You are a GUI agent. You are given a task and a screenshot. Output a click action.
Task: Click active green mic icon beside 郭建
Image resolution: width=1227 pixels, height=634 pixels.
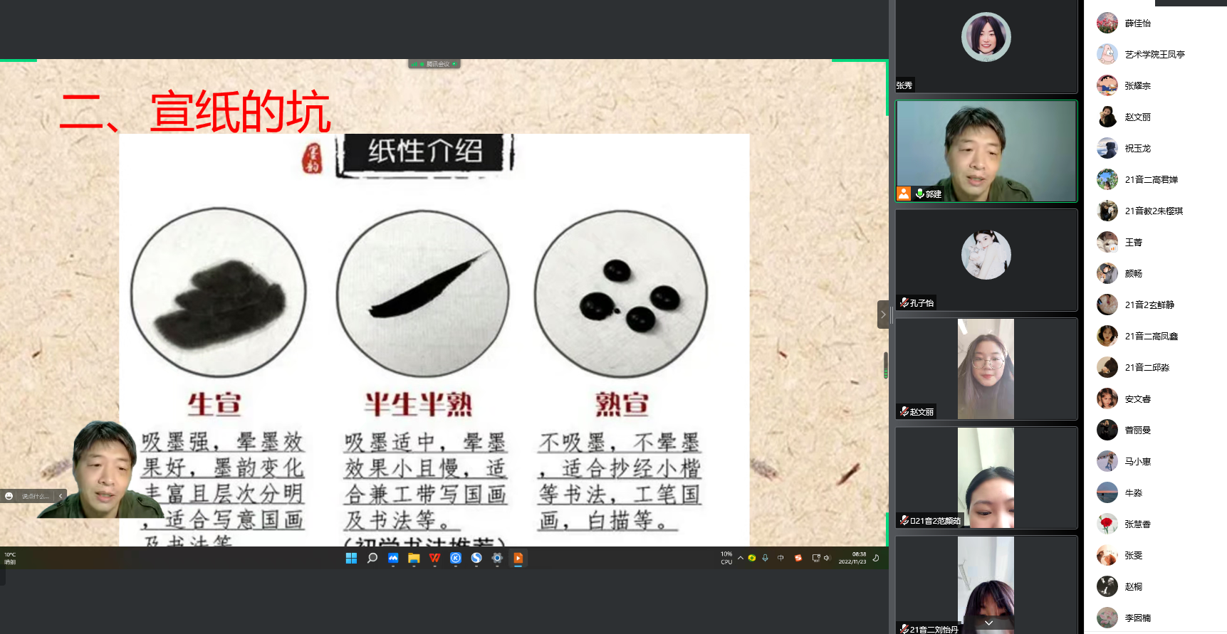tap(920, 194)
